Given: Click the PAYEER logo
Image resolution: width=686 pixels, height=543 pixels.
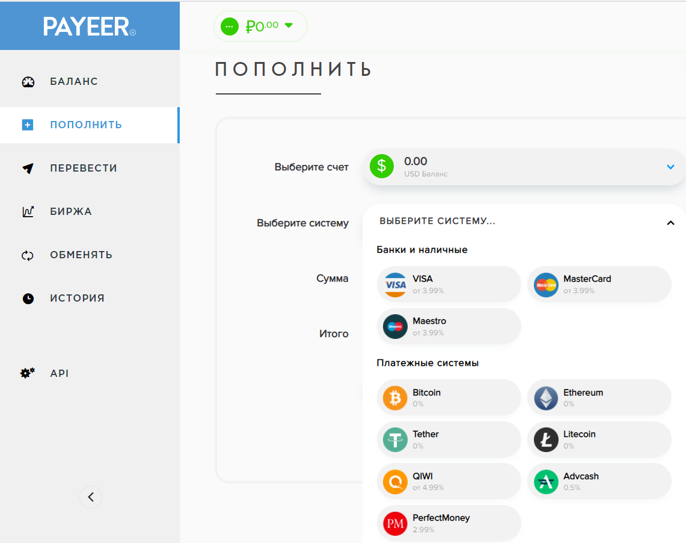Looking at the screenshot, I should point(89,26).
